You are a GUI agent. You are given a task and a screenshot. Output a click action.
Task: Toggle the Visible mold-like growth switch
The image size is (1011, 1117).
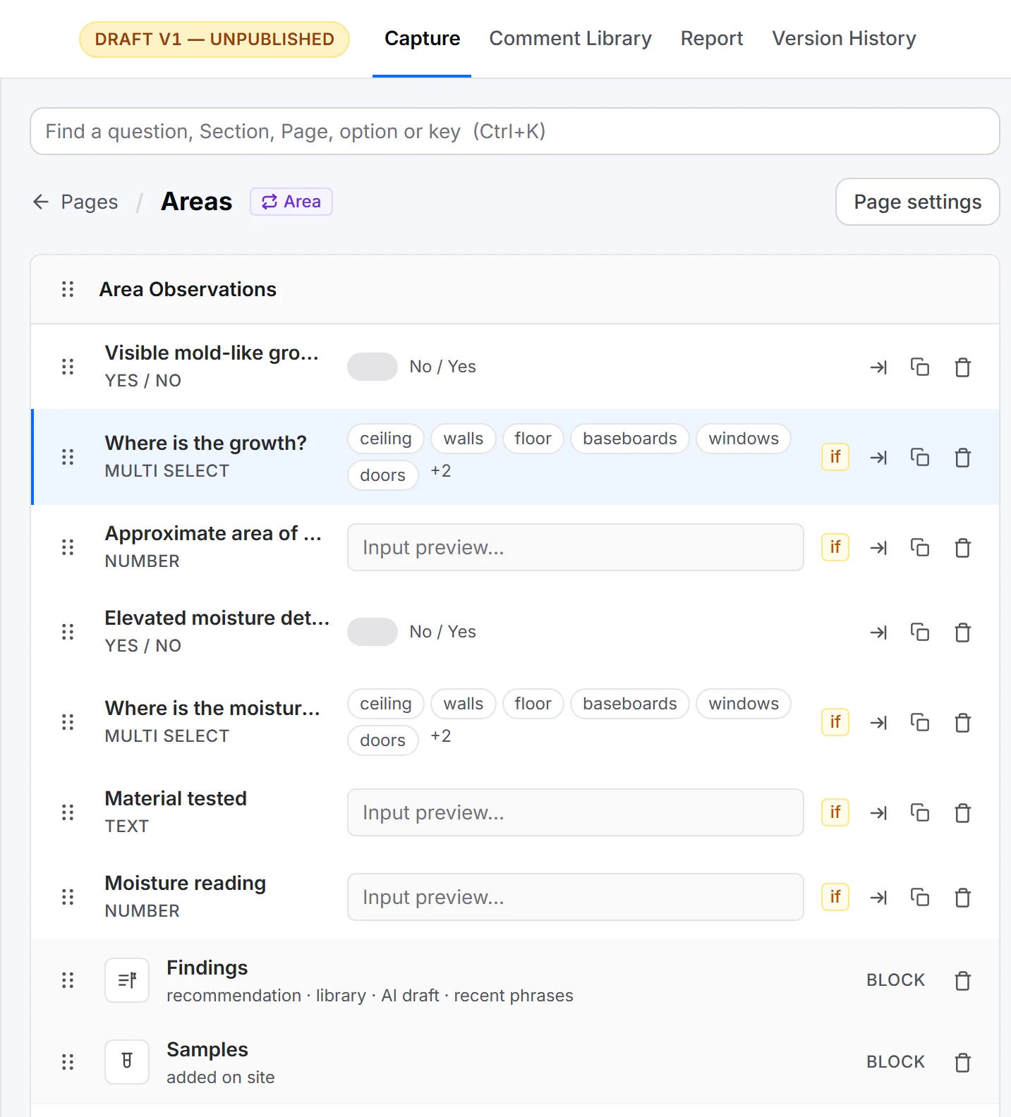point(373,367)
